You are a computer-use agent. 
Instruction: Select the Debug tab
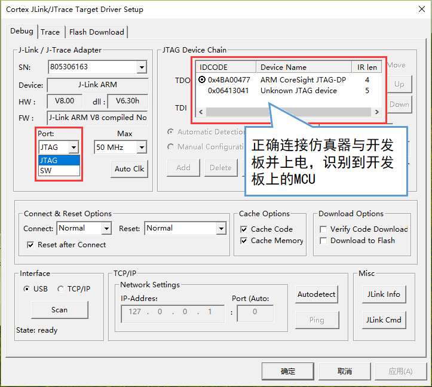coord(22,31)
